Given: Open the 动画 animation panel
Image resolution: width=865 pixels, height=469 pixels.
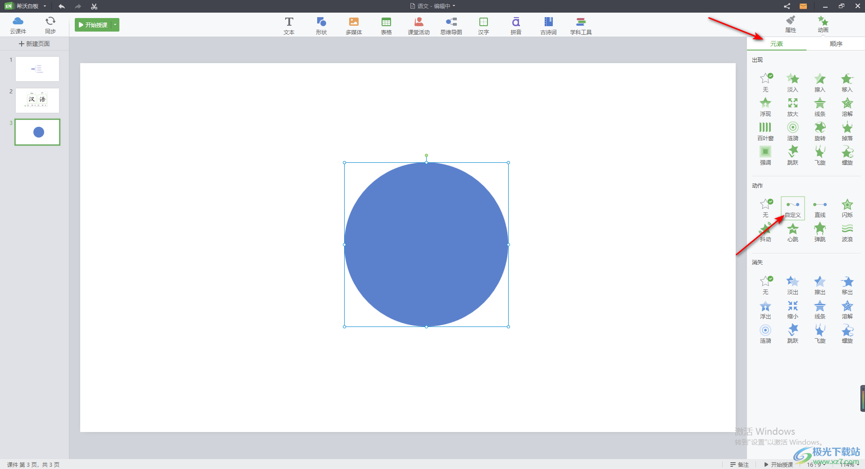Looking at the screenshot, I should pyautogui.click(x=823, y=24).
